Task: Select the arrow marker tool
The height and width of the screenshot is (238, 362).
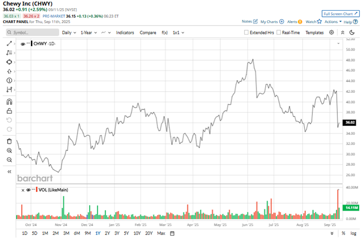Action: coord(9,71)
